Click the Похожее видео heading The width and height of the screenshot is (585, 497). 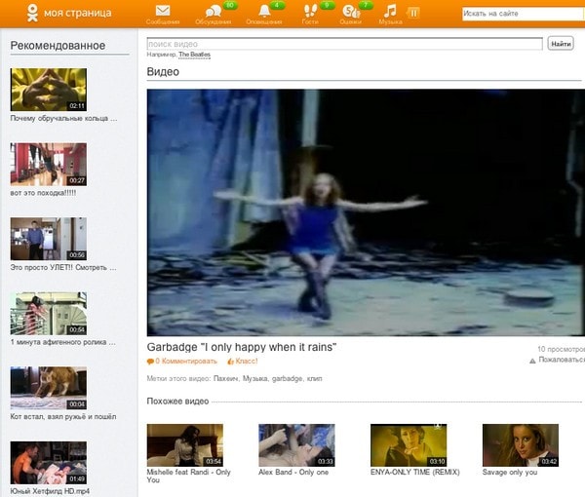click(177, 401)
